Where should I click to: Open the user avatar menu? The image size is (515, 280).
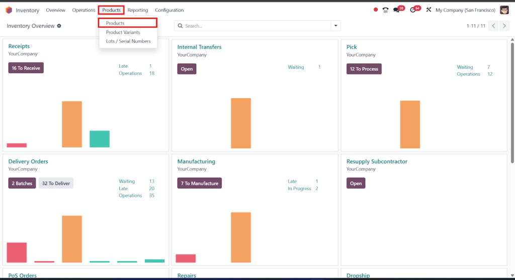point(504,10)
